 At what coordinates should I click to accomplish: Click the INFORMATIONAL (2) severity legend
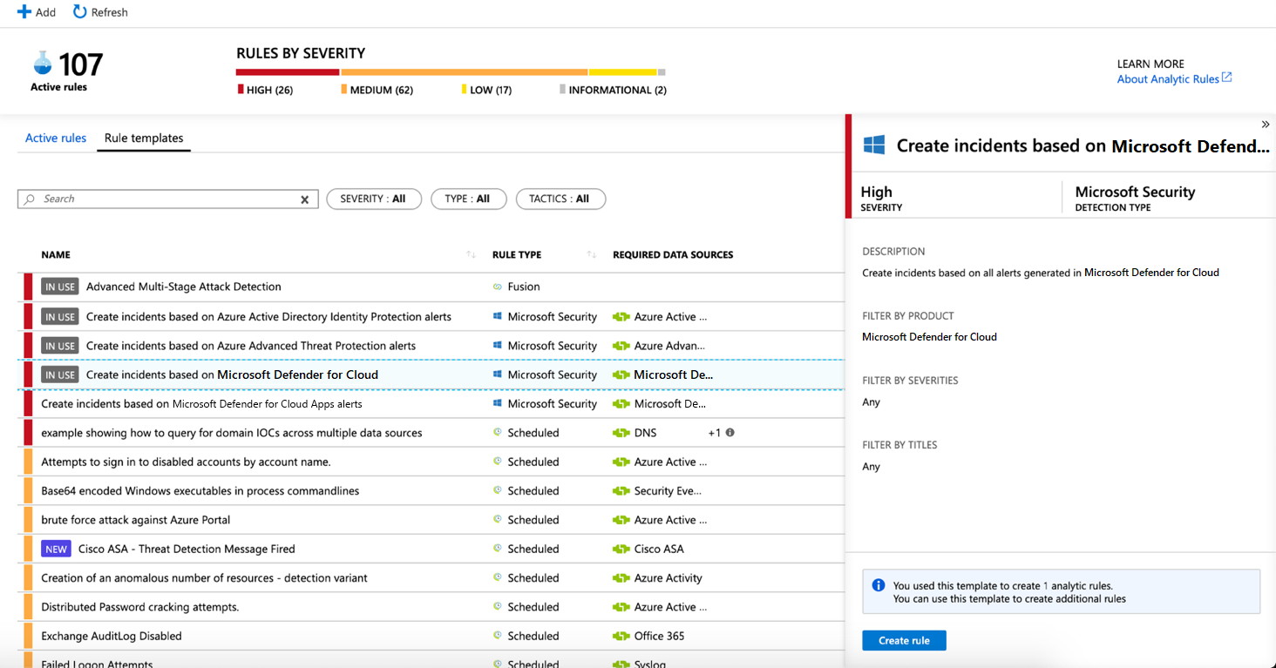(x=614, y=90)
